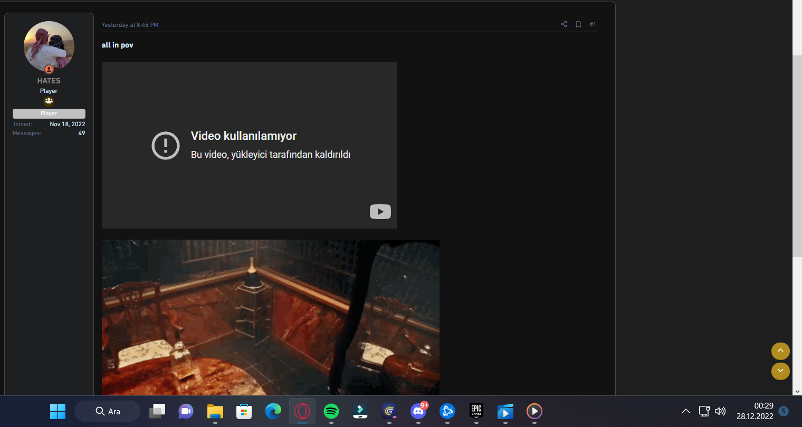Open Logitech G HUB taskbar icon

click(389, 411)
